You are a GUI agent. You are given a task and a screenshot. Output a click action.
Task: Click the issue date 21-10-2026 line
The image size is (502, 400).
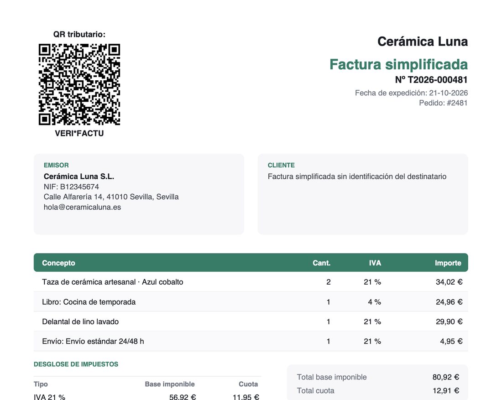411,93
